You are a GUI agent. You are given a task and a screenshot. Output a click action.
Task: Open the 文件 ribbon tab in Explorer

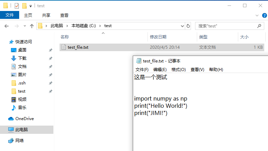click(x=10, y=15)
